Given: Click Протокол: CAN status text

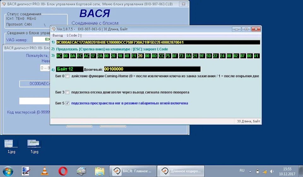Looking at the screenshot, I should pyautogui.click(x=19, y=25).
